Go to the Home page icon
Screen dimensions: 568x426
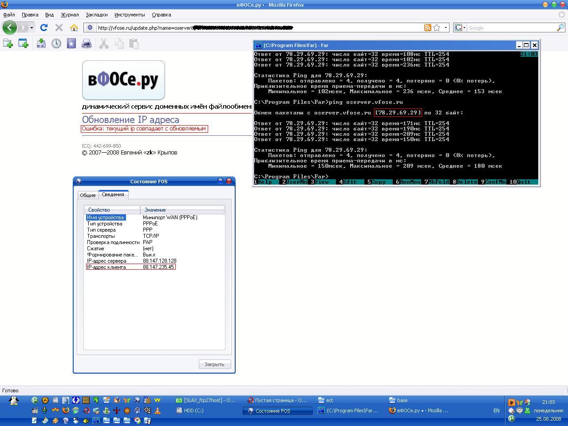[x=74, y=28]
